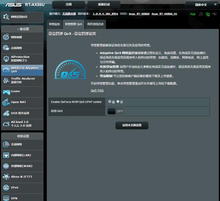Select the Adaptive QoS gauge icon
Screen dimensions: 220x201
pos(6,70)
